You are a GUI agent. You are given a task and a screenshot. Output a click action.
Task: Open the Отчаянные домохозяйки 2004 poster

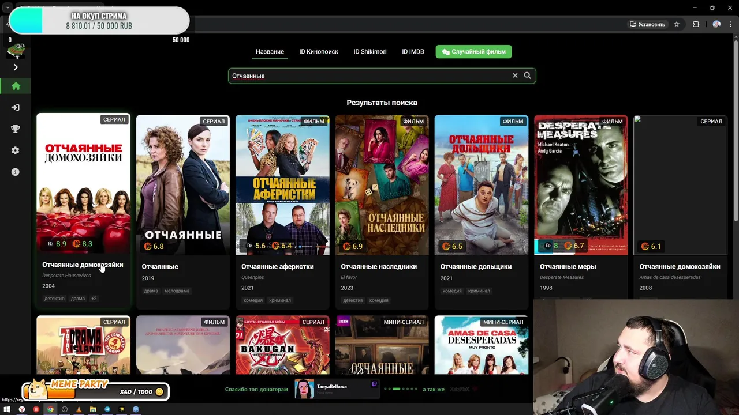pos(83,184)
